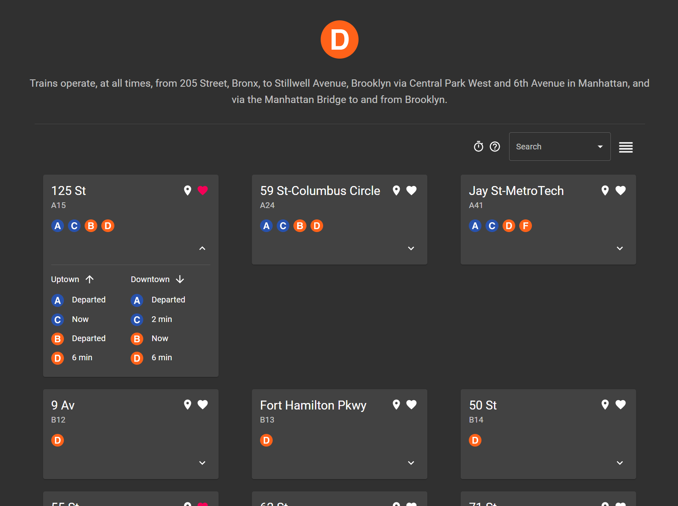Click Uptown B train Departed row
This screenshot has width=678, height=506.
pyautogui.click(x=79, y=339)
